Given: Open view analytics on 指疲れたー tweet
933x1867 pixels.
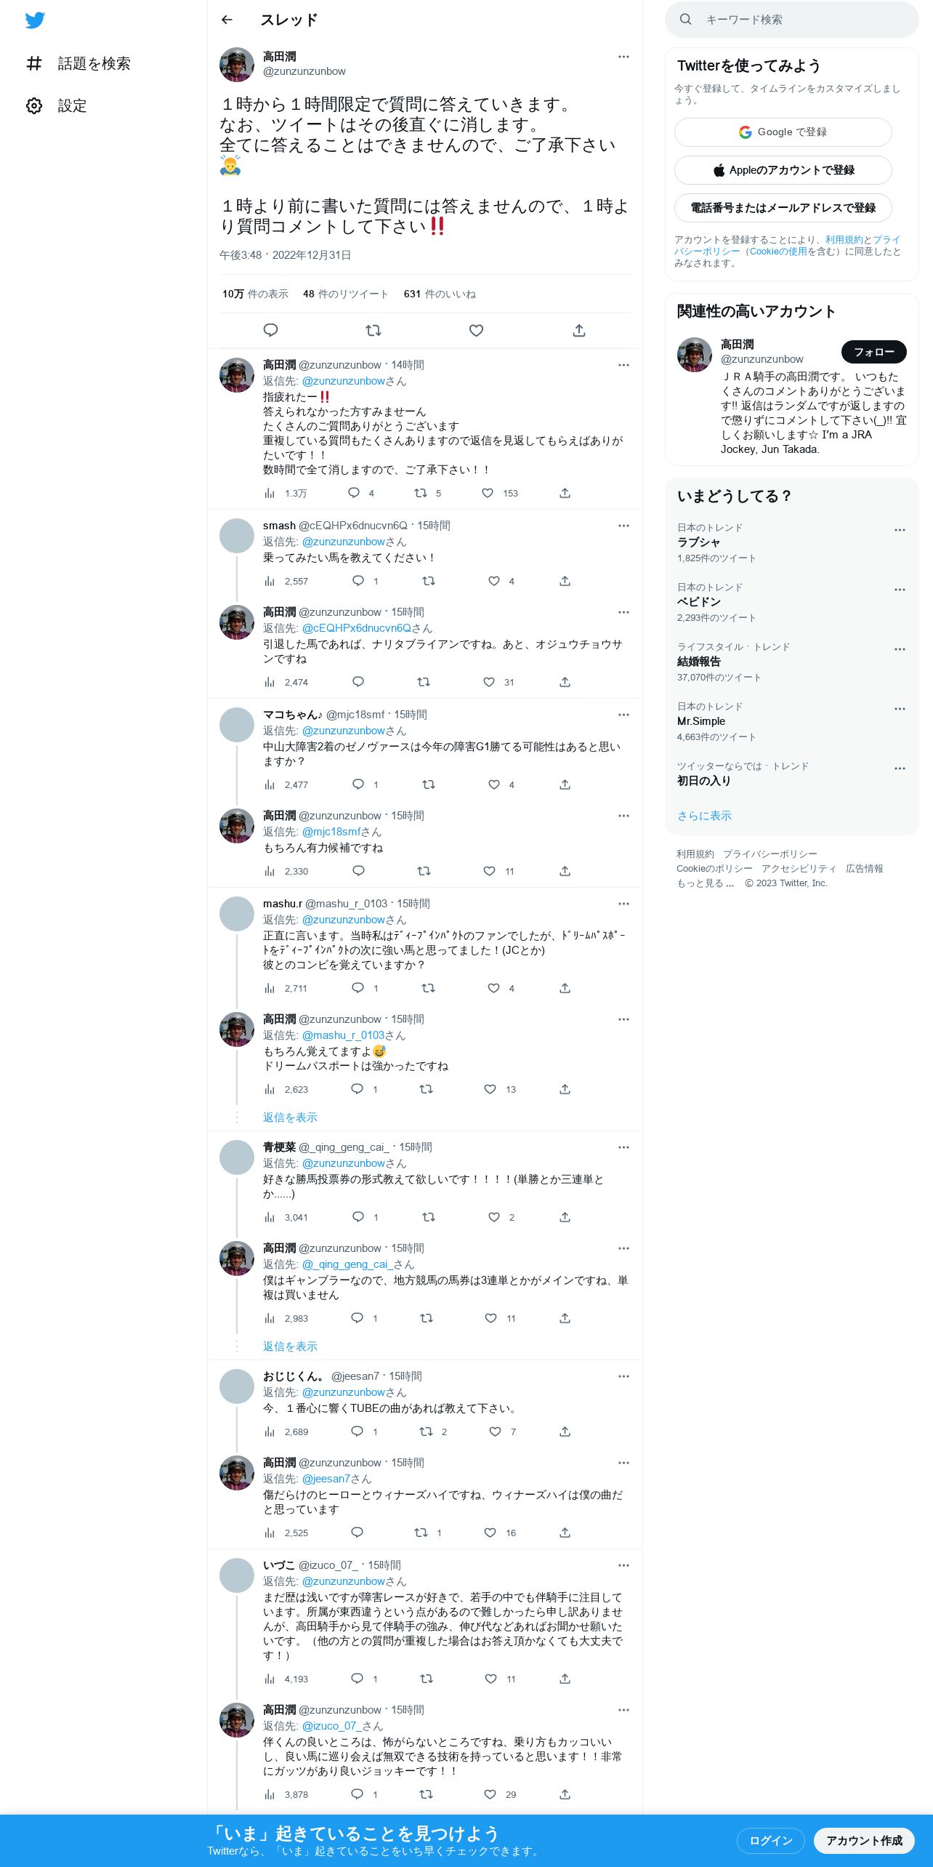Looking at the screenshot, I should click(x=270, y=493).
